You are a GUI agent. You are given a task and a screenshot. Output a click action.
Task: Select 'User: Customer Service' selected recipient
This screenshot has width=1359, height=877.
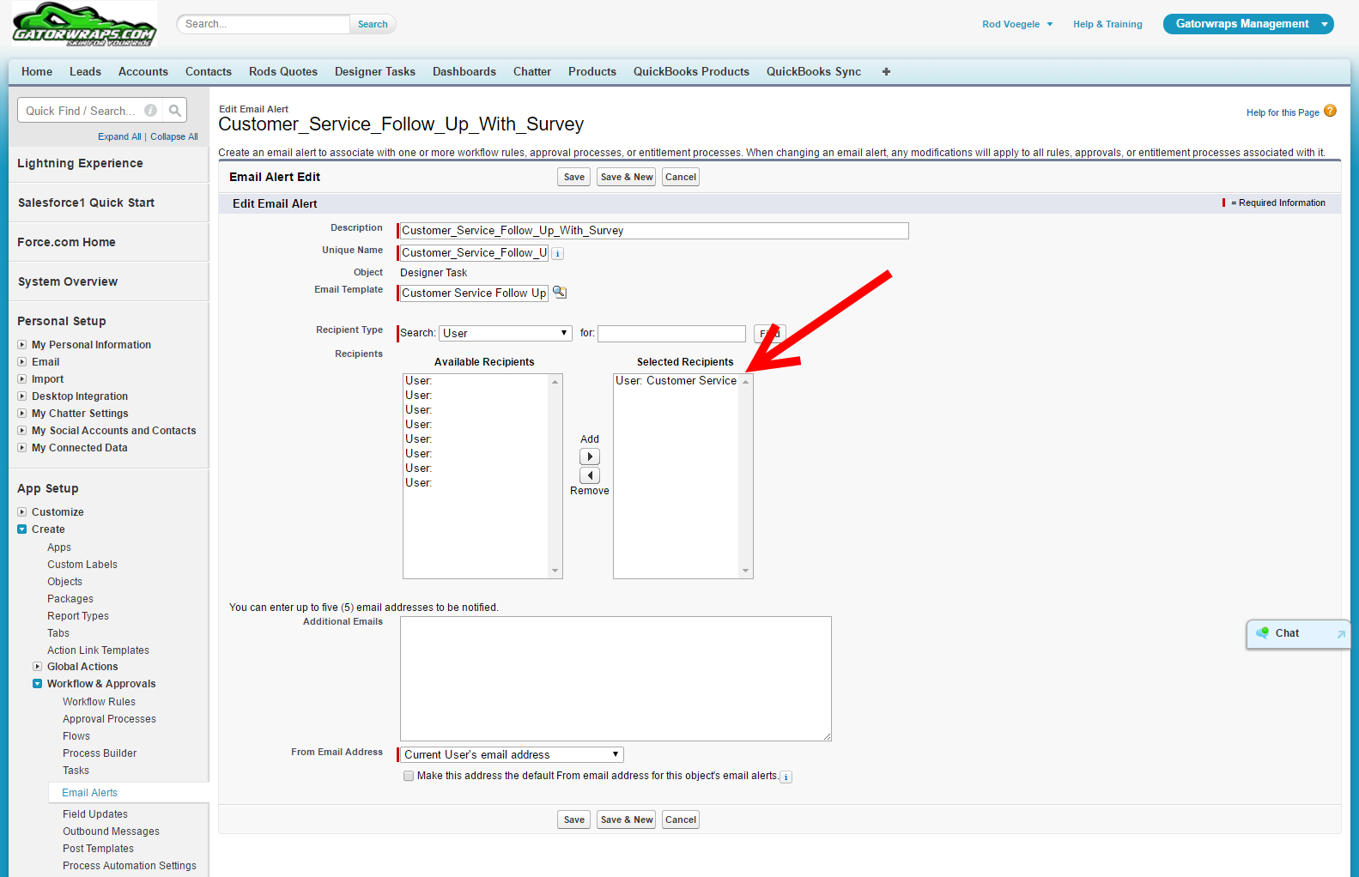tap(676, 381)
